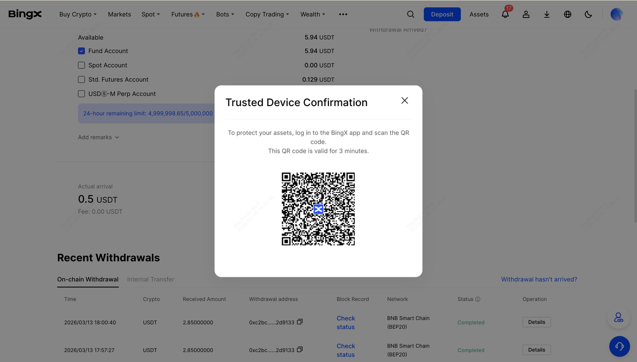Open the user account icon
The height and width of the screenshot is (362, 637).
click(526, 14)
